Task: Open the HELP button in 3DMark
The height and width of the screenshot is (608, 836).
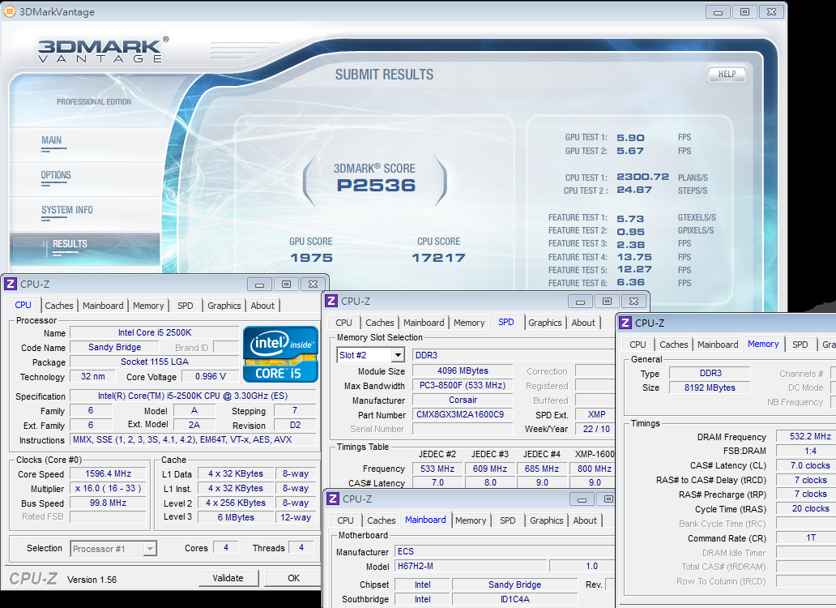Action: 727,74
